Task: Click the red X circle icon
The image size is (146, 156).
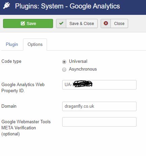Action: pyautogui.click(x=106, y=23)
